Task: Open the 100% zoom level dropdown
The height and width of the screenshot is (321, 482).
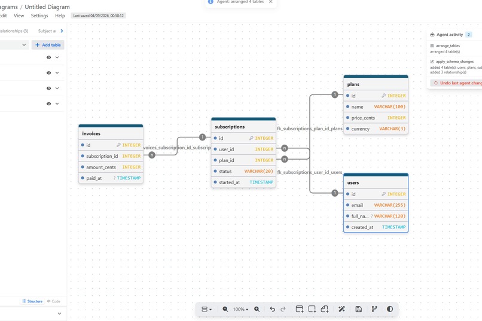Action: (x=240, y=309)
